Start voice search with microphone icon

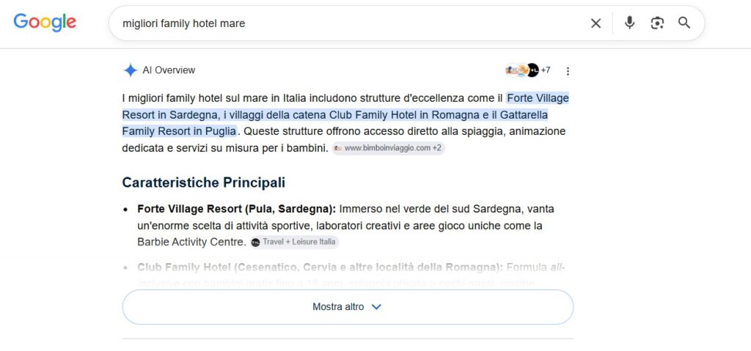tap(629, 23)
